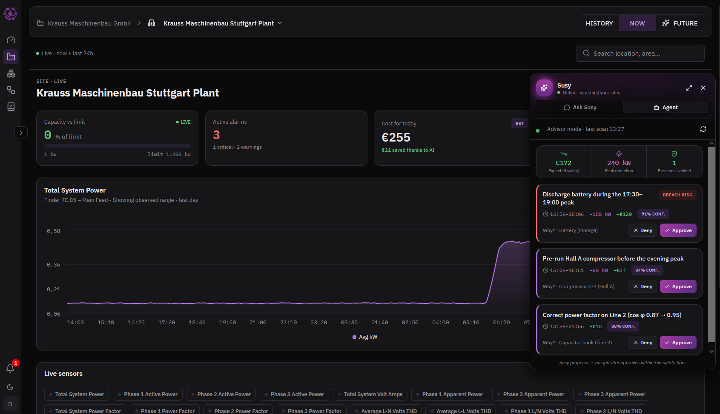The image size is (720, 414).
Task: Switch to FUTURE tab
Action: coord(680,23)
